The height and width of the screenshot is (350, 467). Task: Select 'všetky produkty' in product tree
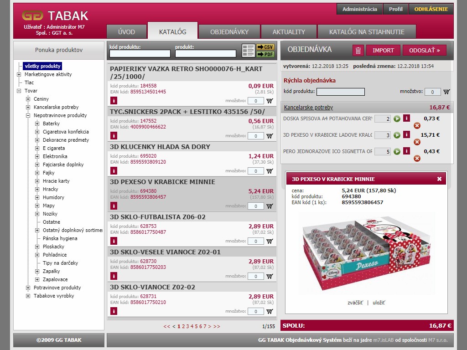42,66
